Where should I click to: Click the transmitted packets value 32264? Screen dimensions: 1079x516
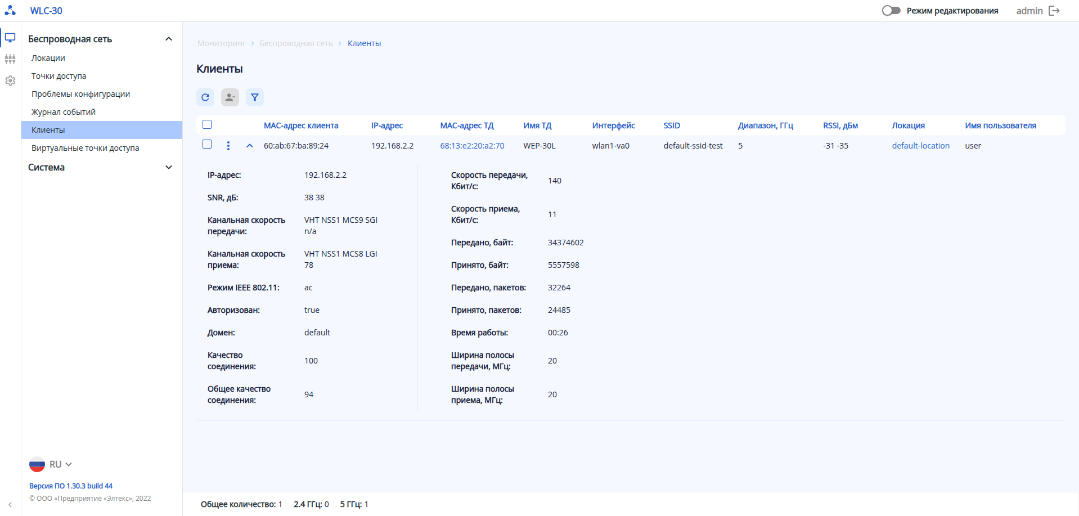click(559, 288)
